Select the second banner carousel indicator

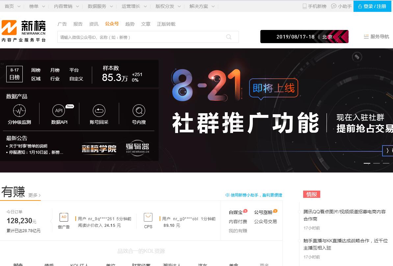tap(376, 163)
